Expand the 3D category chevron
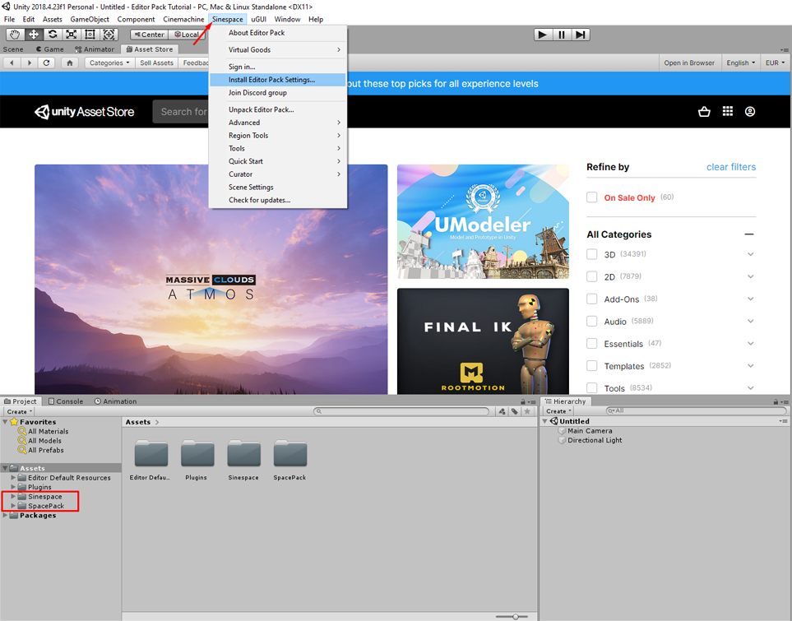This screenshot has width=792, height=621. 751,254
